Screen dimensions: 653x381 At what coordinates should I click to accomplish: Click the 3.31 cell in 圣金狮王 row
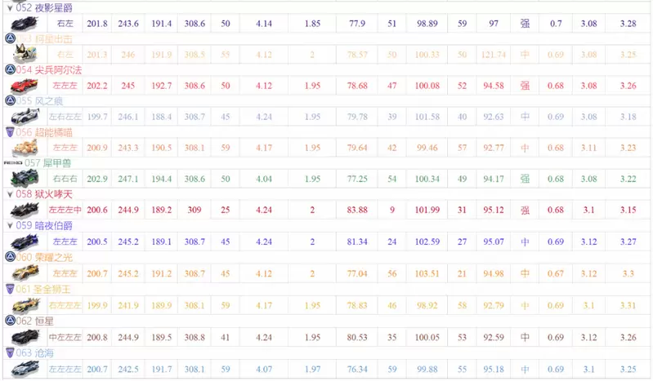(x=628, y=306)
